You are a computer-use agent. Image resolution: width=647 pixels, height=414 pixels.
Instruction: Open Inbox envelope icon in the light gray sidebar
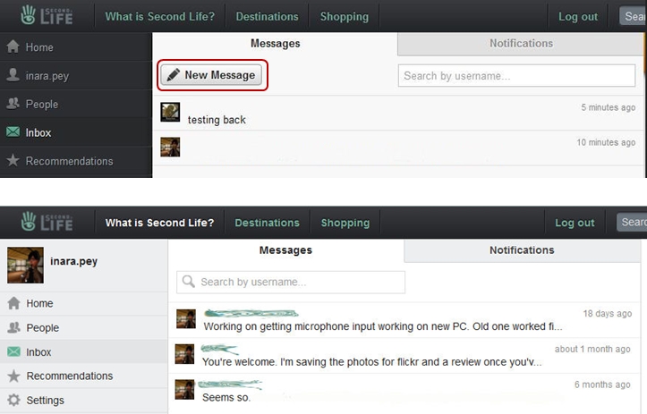click(x=13, y=352)
